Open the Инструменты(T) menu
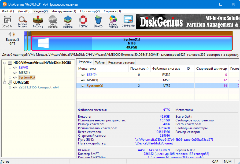Viewport: 240px width, 164px height. point(64,11)
